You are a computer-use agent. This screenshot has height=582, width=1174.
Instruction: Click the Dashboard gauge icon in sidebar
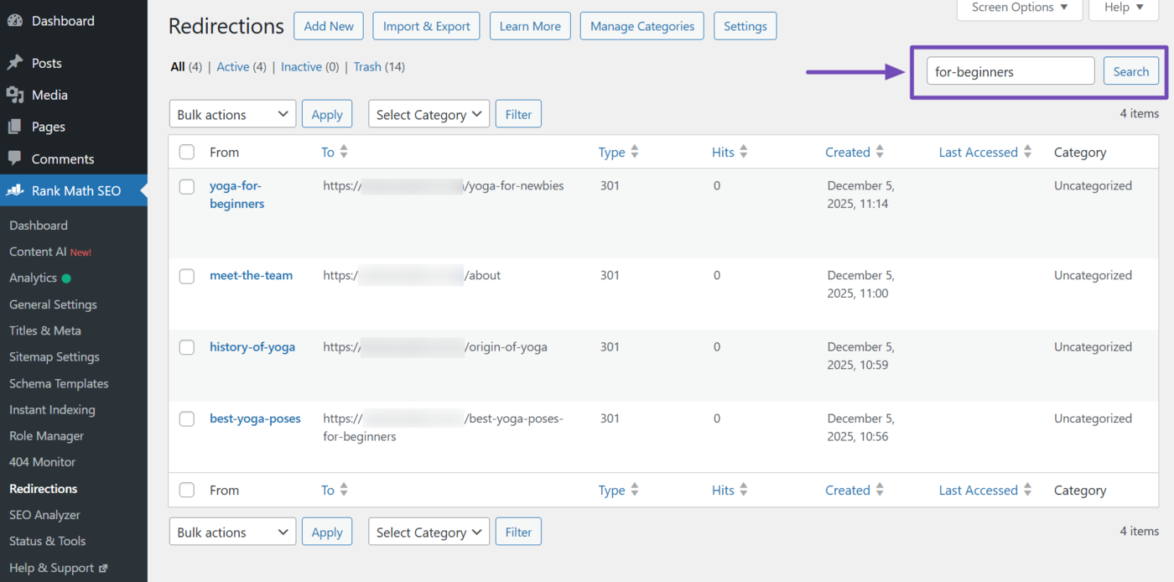[14, 21]
